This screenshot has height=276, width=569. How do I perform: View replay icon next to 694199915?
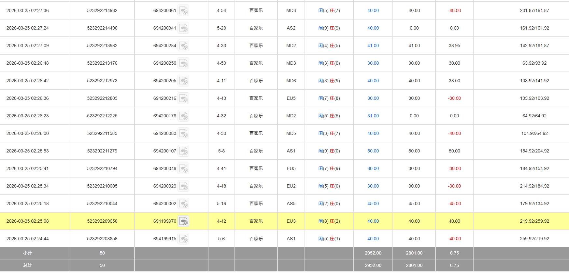(183, 239)
